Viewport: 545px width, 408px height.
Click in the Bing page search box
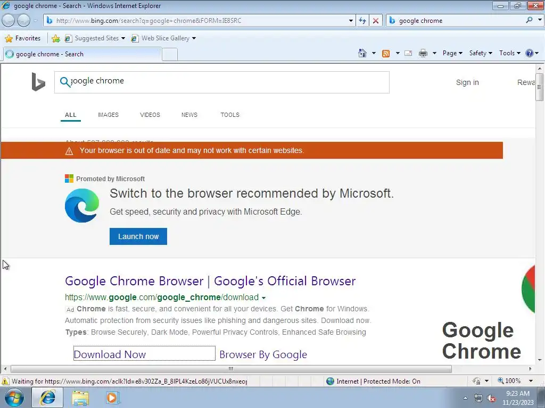(222, 82)
